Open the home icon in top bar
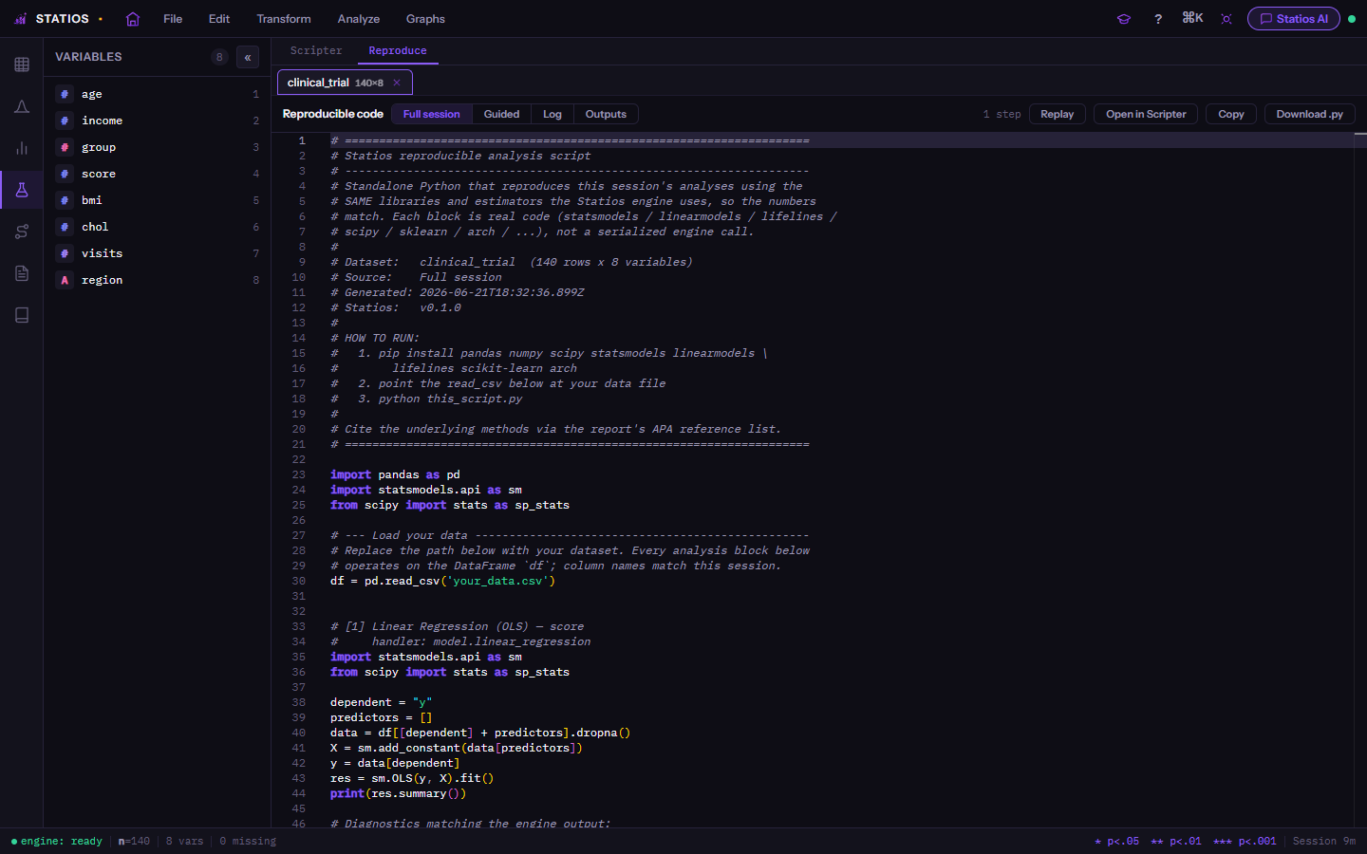Viewport: 1367px width, 854px height. pyautogui.click(x=133, y=19)
